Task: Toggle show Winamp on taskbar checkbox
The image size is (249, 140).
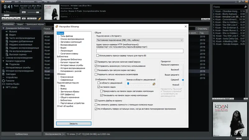Action: coord(99,87)
